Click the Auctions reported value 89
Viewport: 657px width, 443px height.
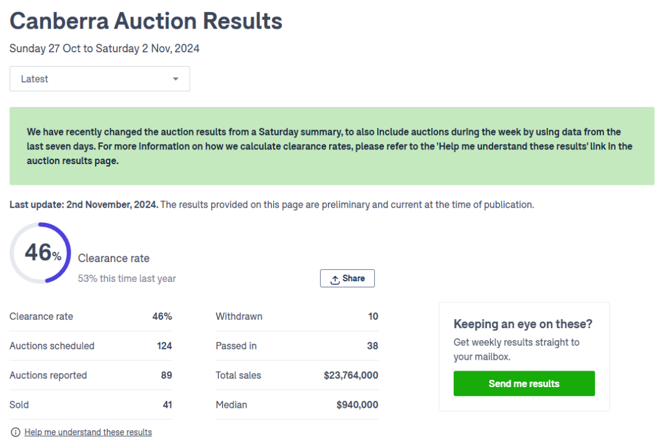coord(166,375)
